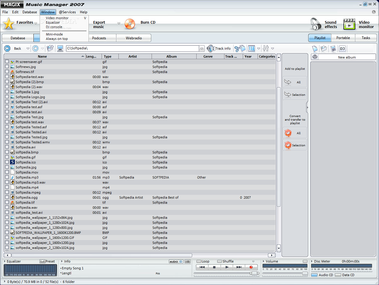Click the list icon next to AUDIO ID
379x285 pixels.
[187, 261]
